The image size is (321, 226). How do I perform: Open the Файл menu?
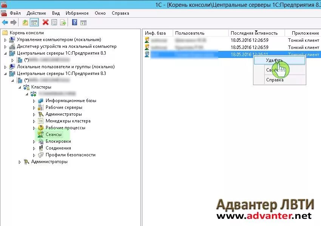click(x=15, y=13)
